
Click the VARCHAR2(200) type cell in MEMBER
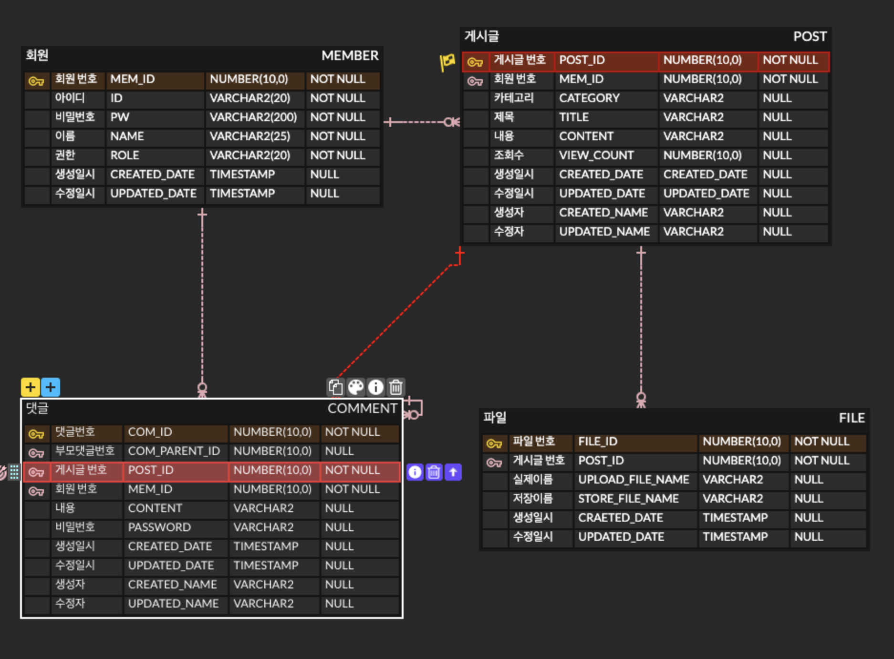(x=253, y=117)
